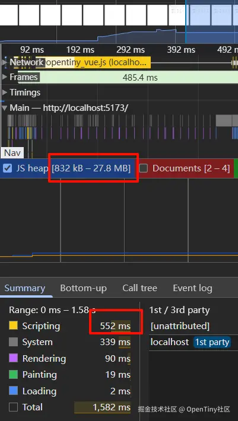Click the 192 ms ruler tick label

click(80, 50)
